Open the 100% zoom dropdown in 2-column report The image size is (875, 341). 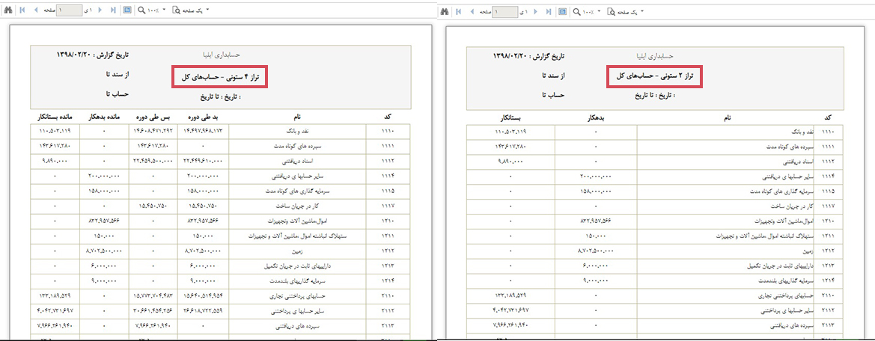[599, 10]
